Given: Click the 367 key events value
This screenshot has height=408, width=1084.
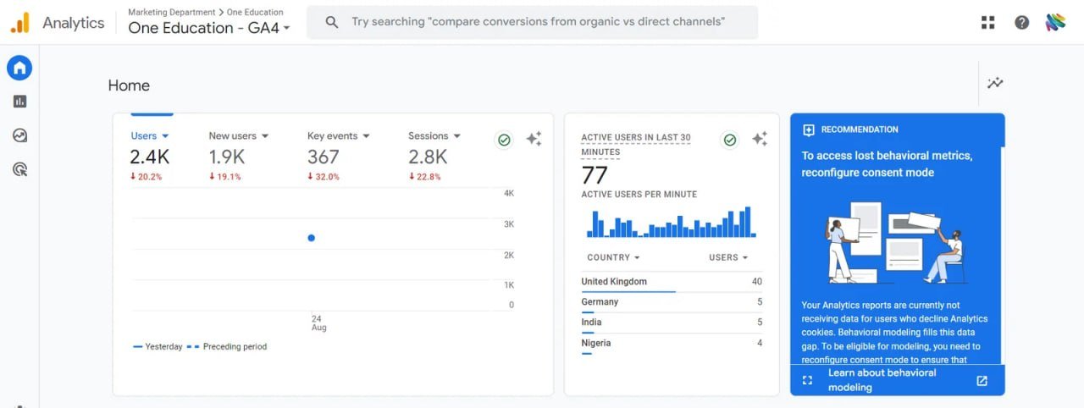Looking at the screenshot, I should [x=324, y=157].
